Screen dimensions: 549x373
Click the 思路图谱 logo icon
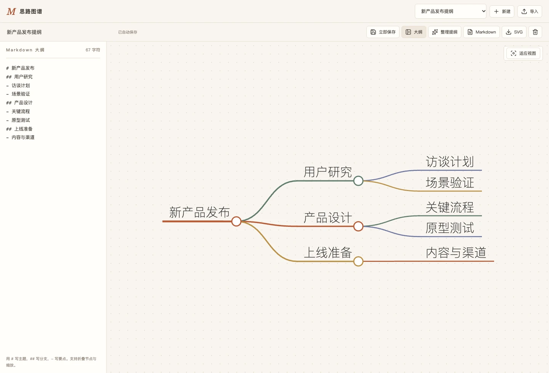[x=11, y=11]
